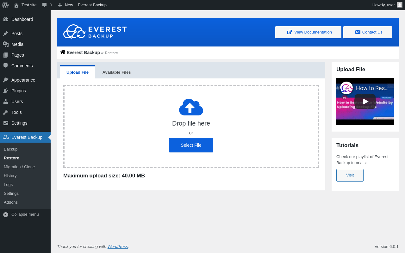Click the Collapse menu label
The image size is (405, 253).
25,214
